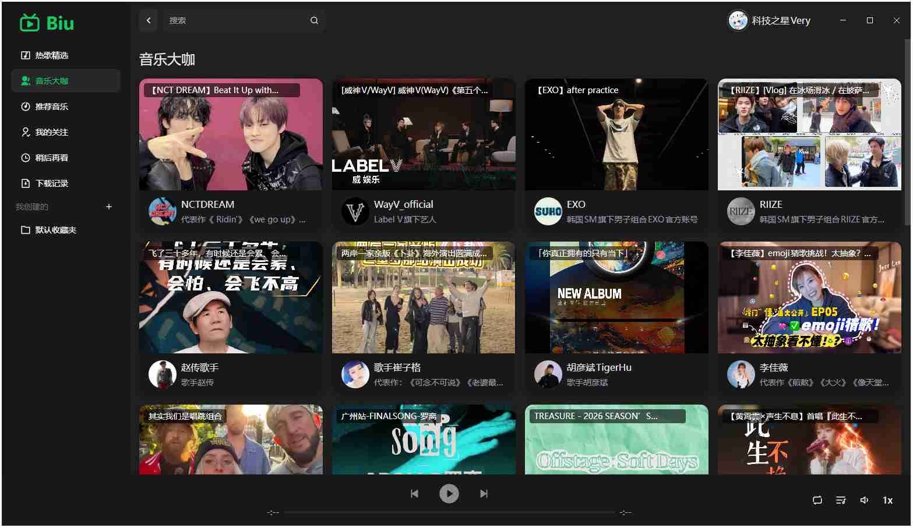Select 推荐音乐 from the sidebar
This screenshot has height=528, width=913.
click(52, 107)
